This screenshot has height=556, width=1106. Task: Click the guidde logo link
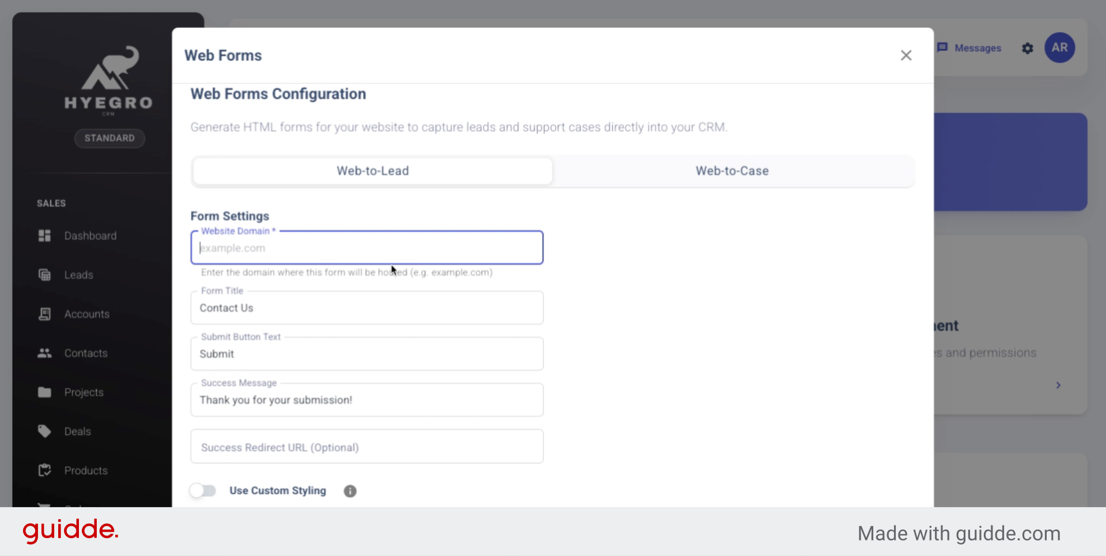click(70, 531)
